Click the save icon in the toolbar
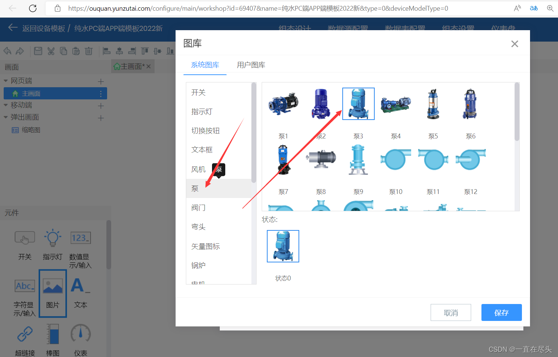The width and height of the screenshot is (558, 357). [38, 51]
